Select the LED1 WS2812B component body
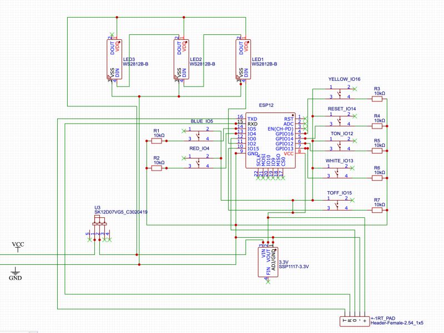This screenshot has width=444, height=333. point(243,59)
